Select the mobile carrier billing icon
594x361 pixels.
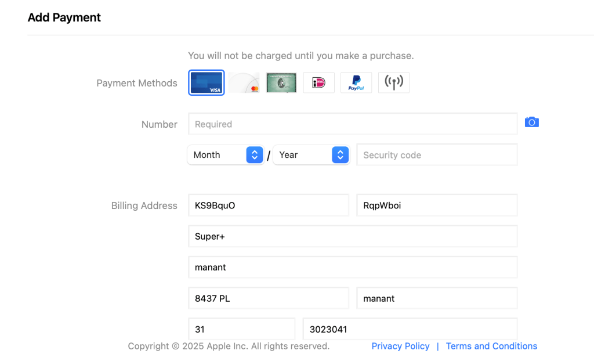(394, 82)
